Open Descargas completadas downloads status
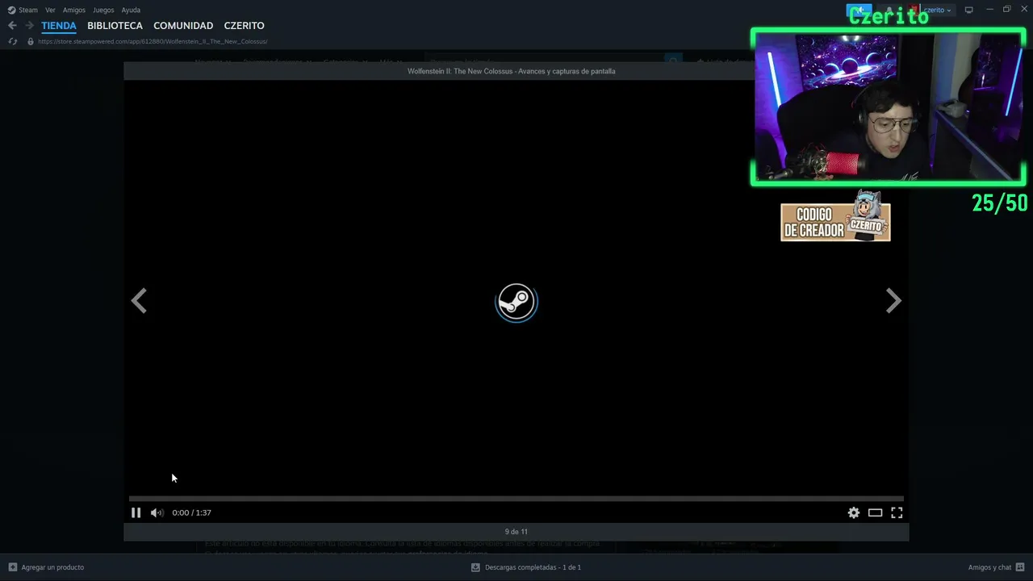This screenshot has width=1033, height=581. (526, 567)
